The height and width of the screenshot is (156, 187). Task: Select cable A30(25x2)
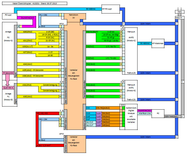tap(28, 32)
